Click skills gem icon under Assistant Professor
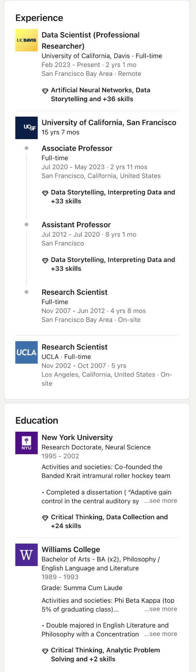This screenshot has width=196, height=672. [45, 260]
